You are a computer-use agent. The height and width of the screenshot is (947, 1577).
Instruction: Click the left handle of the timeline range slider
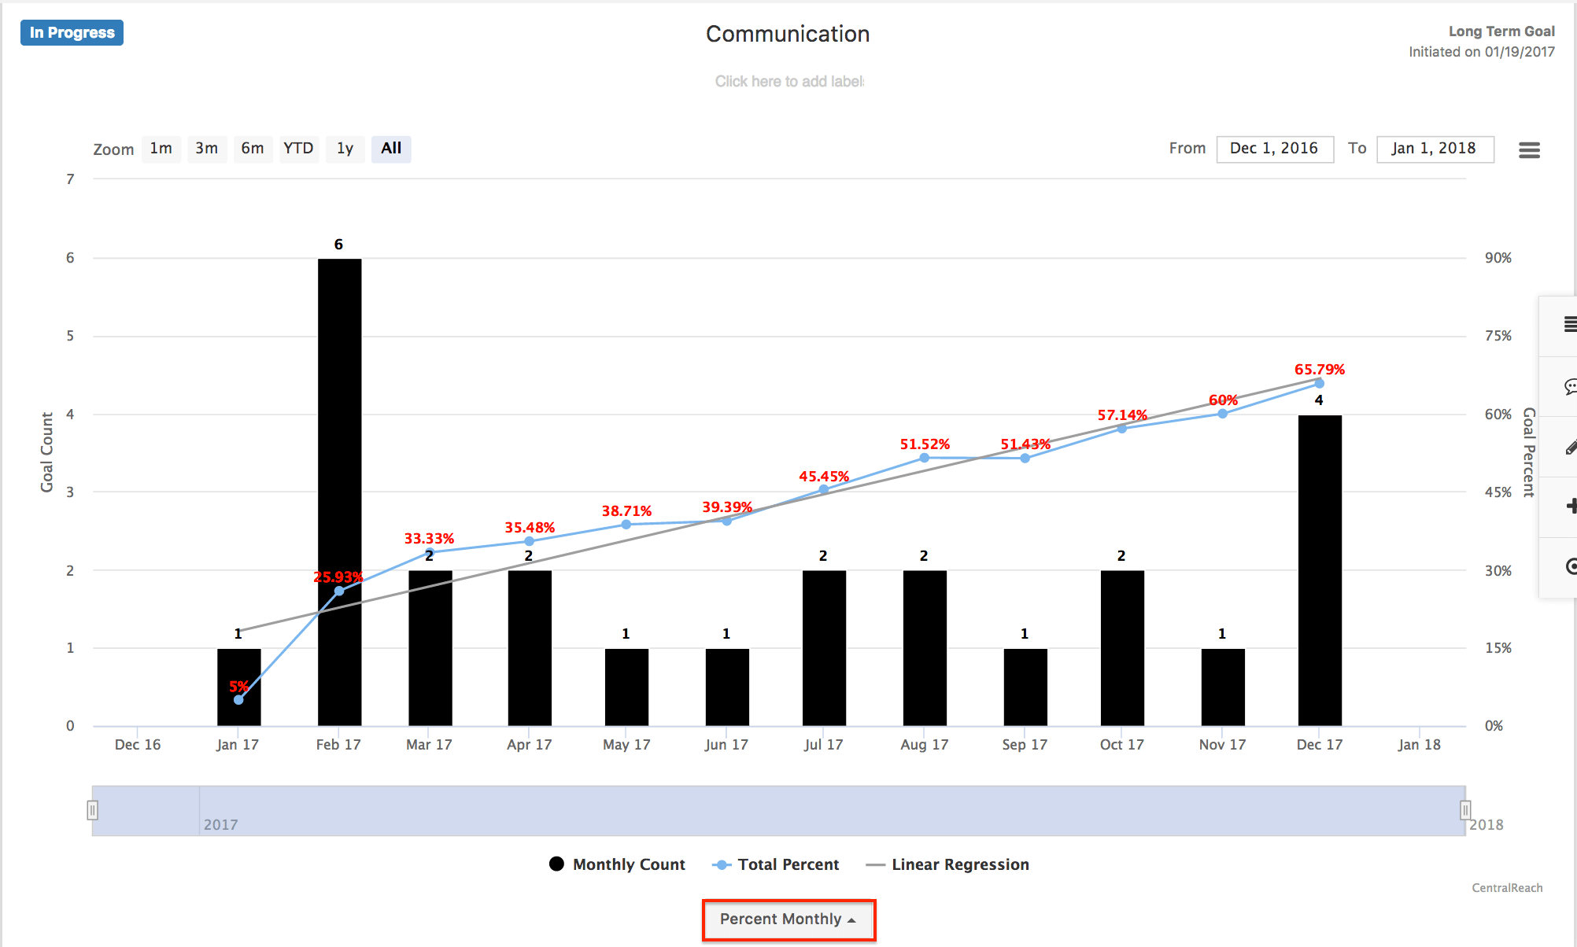tap(93, 810)
